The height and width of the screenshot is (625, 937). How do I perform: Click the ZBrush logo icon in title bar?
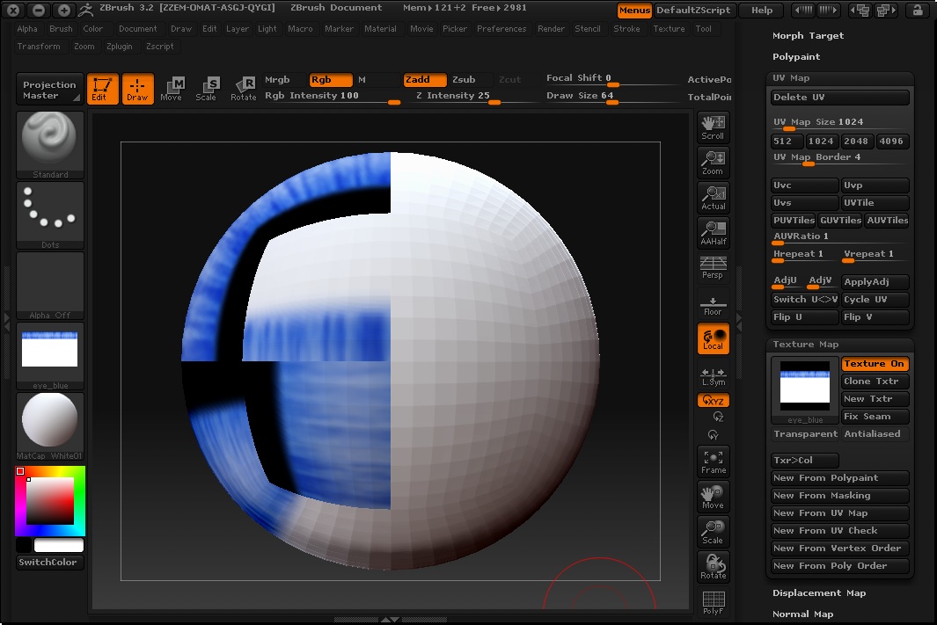pos(86,10)
